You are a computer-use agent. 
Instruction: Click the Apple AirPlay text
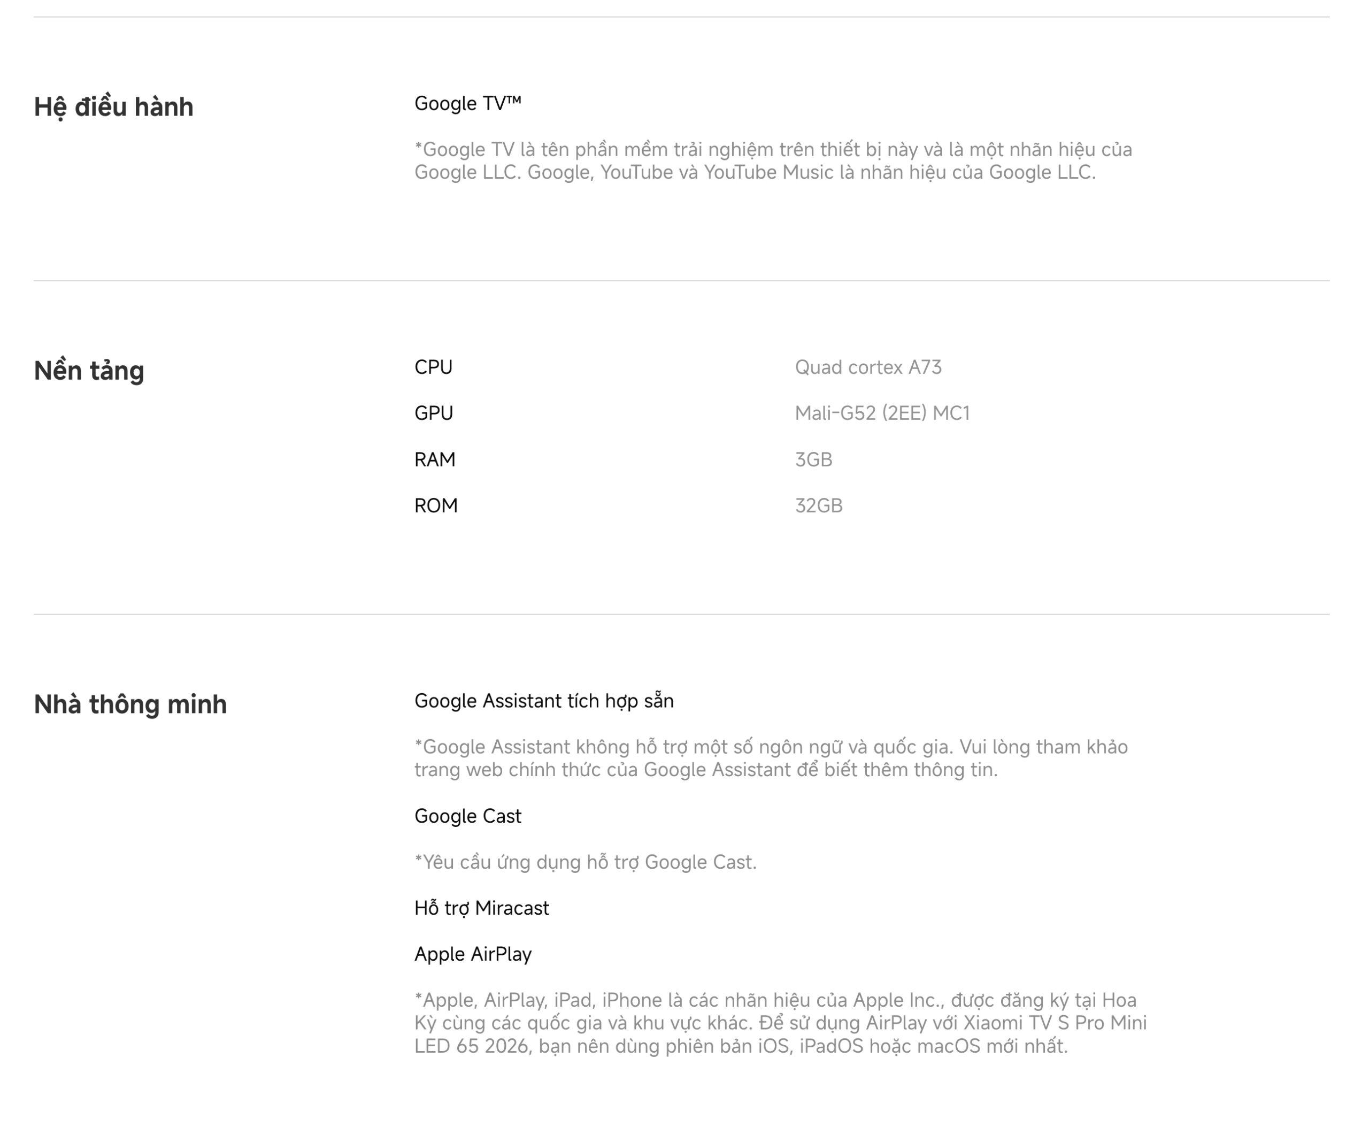(x=473, y=954)
